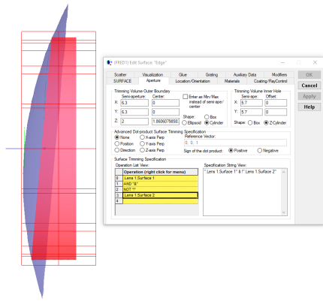The width and height of the screenshot is (323, 304).
Task: Click the Apply button
Action: click(309, 96)
